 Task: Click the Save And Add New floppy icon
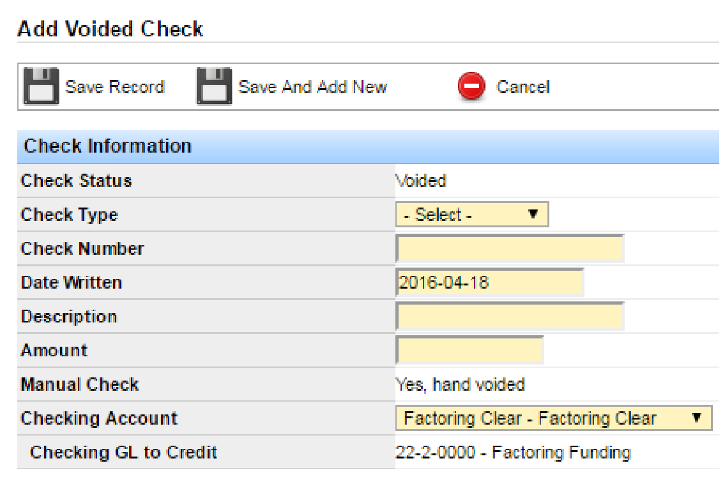click(x=214, y=86)
